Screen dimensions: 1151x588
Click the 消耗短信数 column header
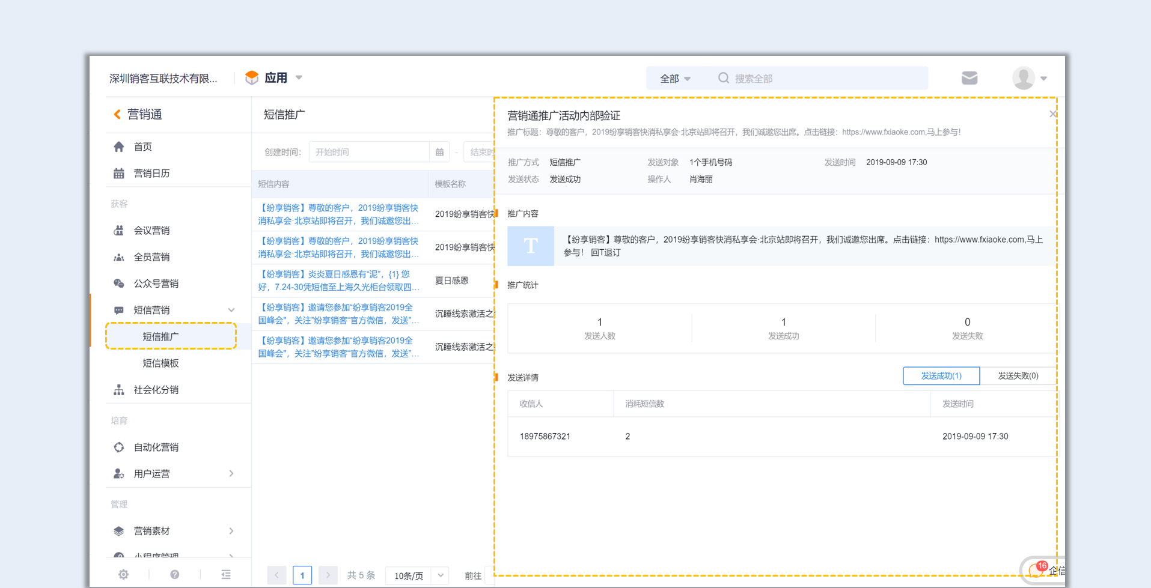click(644, 404)
